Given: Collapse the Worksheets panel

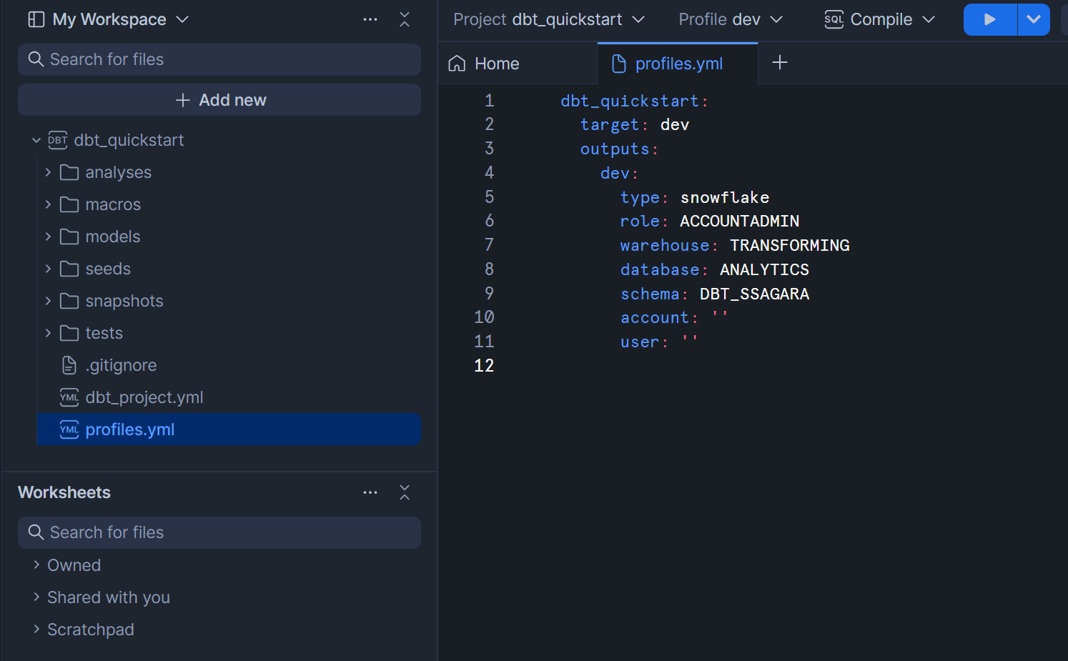Looking at the screenshot, I should [405, 492].
